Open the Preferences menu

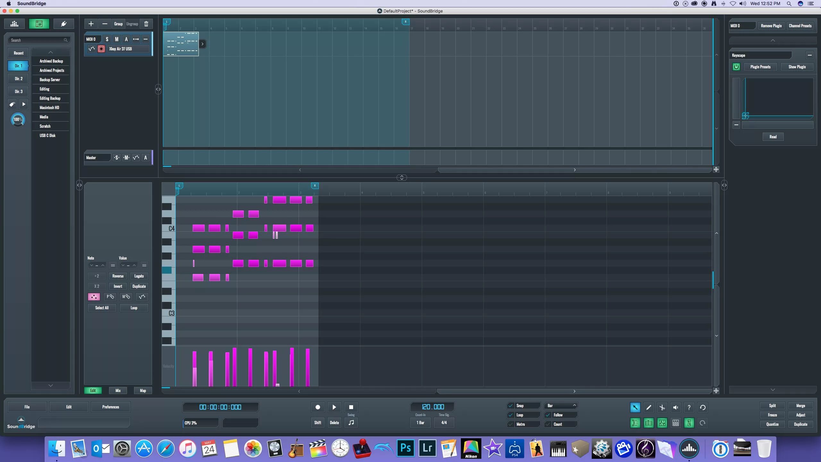tap(110, 407)
